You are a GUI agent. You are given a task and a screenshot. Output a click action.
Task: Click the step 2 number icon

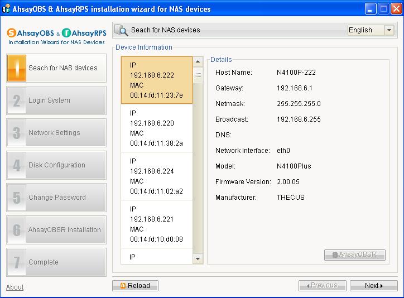17,100
